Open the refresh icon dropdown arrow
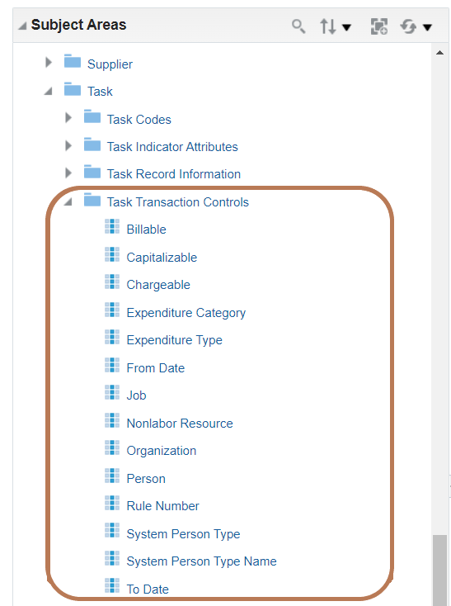This screenshot has width=451, height=606. click(x=427, y=27)
